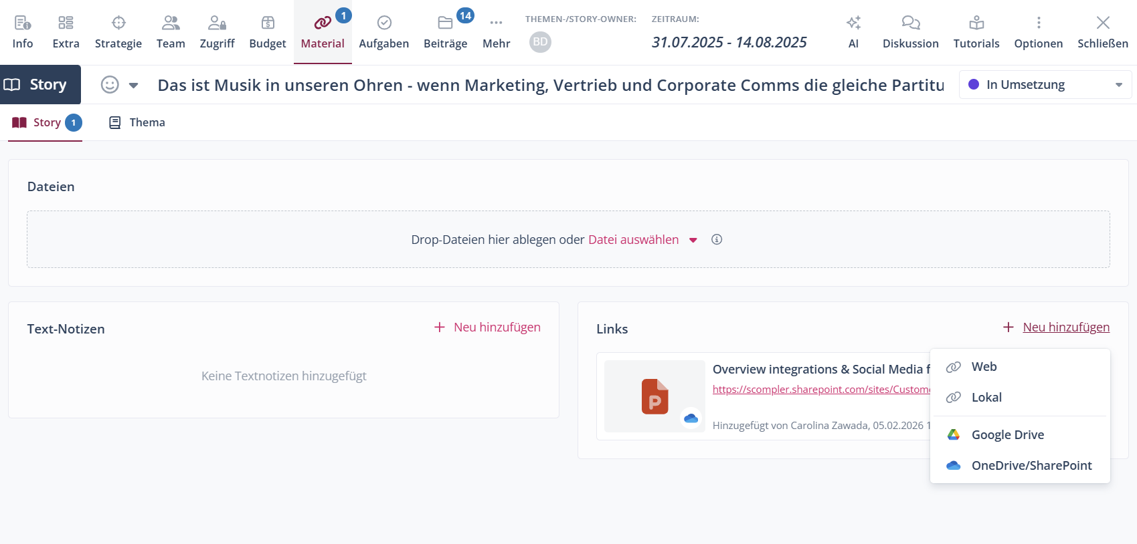Open the Strategie target icon

(x=118, y=23)
